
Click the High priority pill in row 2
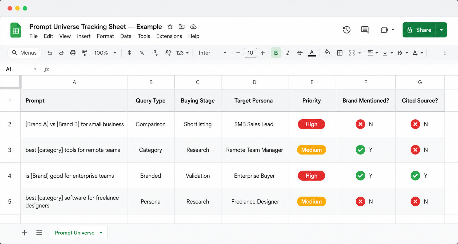(311, 124)
